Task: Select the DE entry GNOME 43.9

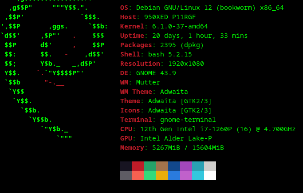Action: click(x=156, y=73)
